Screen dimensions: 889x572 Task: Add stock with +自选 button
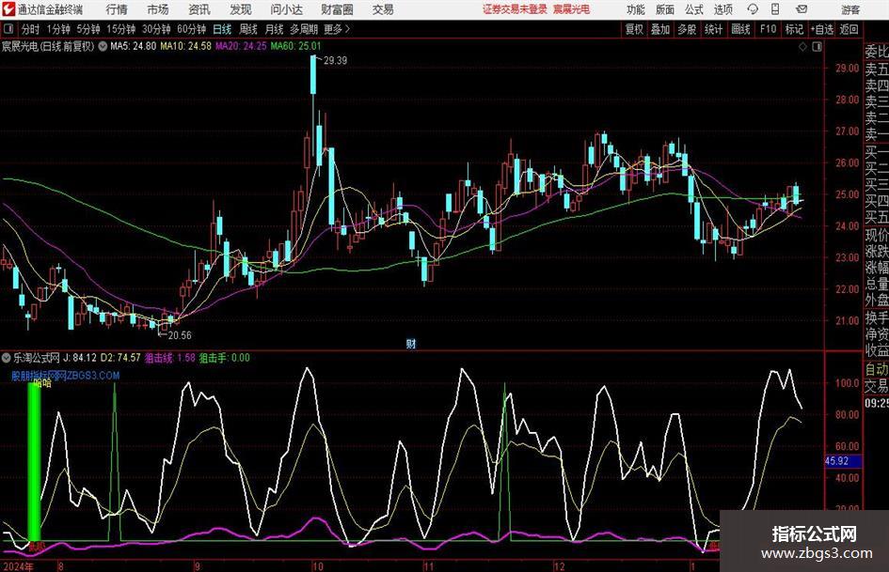coord(822,29)
